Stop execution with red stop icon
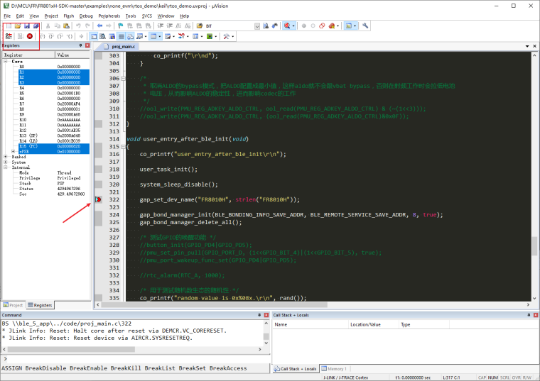The height and width of the screenshot is (381, 540). pos(30,36)
